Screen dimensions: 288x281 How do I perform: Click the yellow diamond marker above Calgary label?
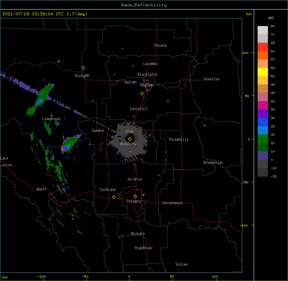tap(135, 197)
